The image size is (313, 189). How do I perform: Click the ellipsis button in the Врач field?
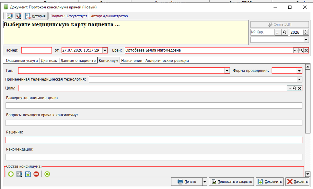(296, 50)
